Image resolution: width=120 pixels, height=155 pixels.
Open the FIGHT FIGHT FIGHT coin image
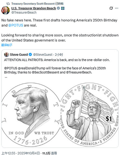pos(89,114)
